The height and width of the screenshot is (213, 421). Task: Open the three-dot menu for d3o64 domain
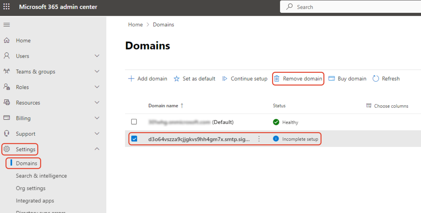(x=259, y=139)
